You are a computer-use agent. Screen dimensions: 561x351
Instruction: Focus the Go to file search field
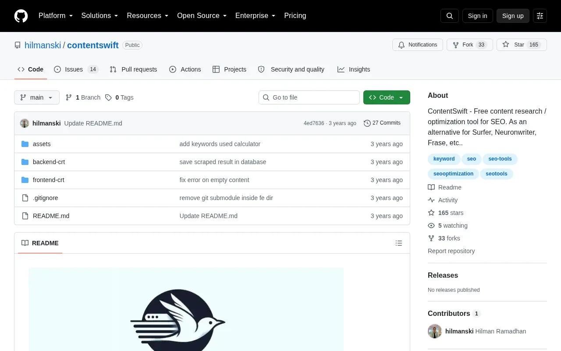coord(309,97)
